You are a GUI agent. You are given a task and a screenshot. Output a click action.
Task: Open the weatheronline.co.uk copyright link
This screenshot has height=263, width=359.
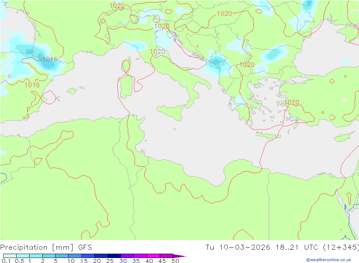coord(329,260)
